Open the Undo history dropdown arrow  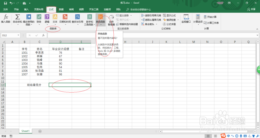tap(14, 3)
